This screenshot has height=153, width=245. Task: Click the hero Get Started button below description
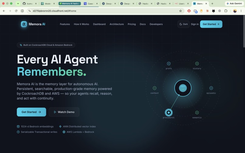(31, 112)
